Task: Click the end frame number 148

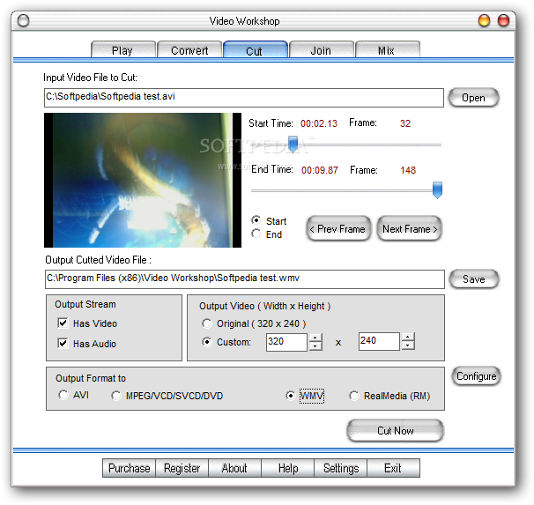Action: (x=408, y=170)
